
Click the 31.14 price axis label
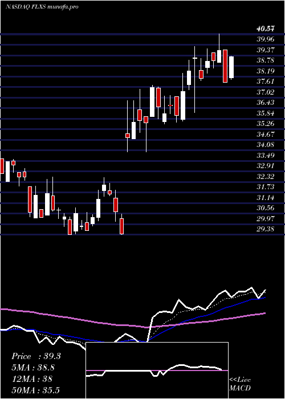(x=266, y=197)
